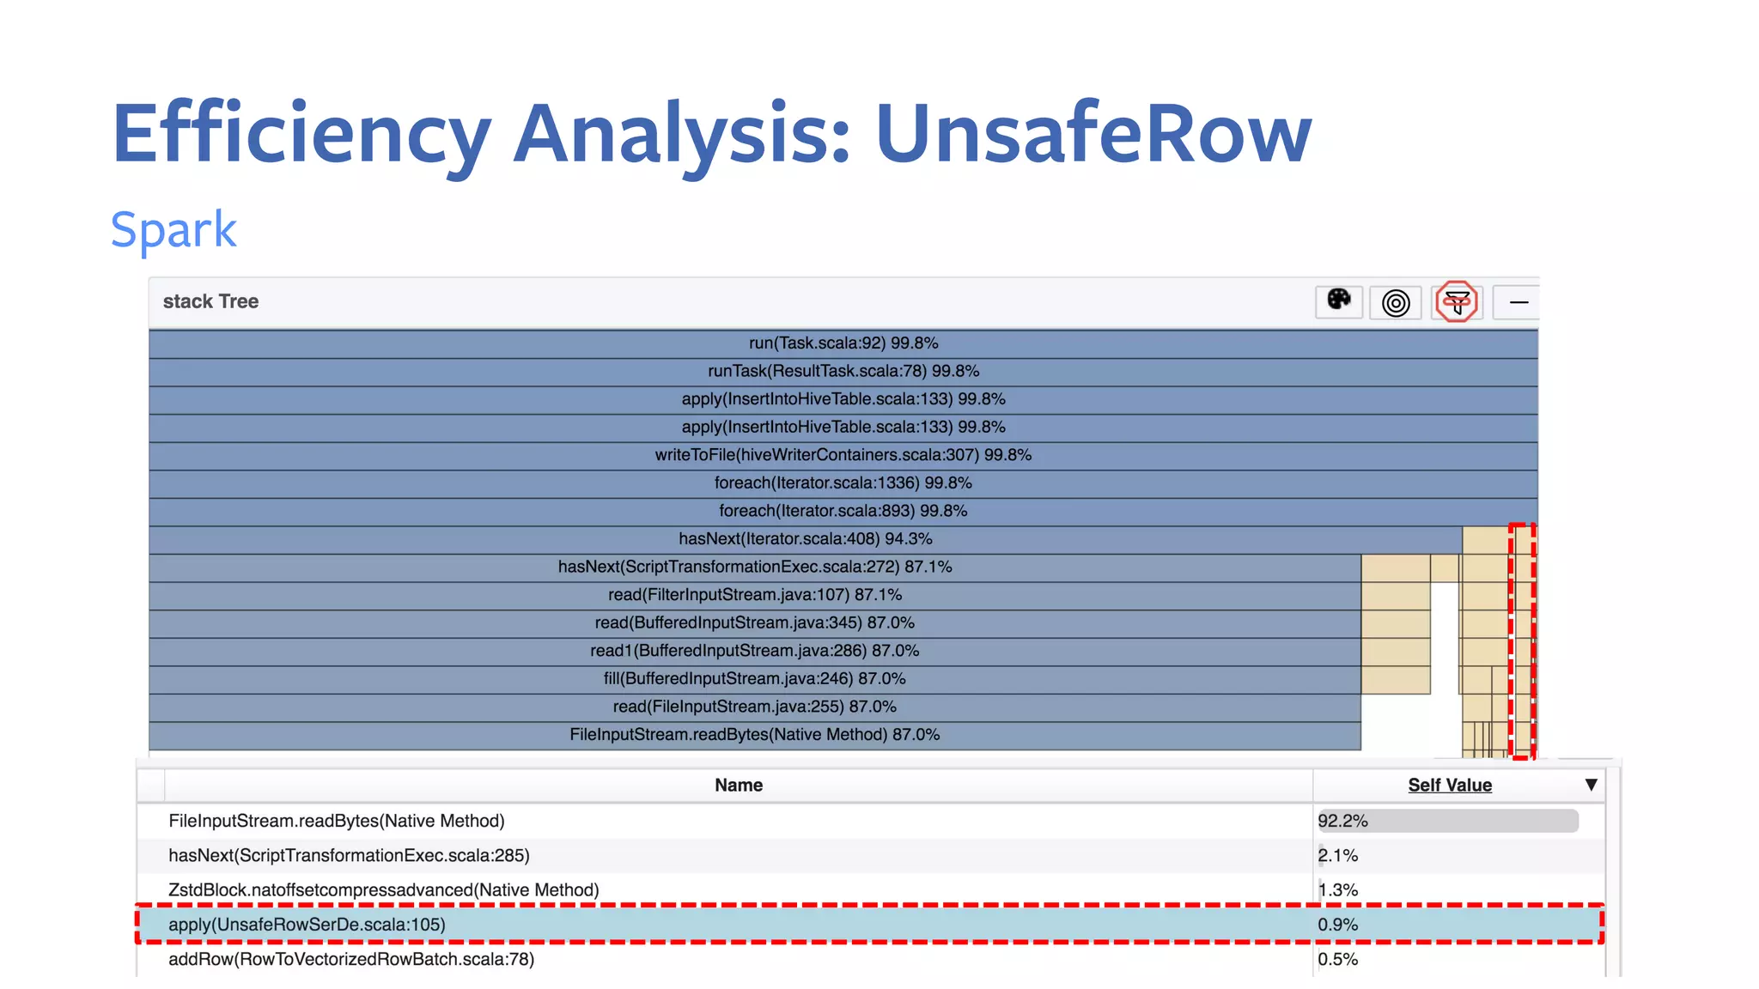Select hasNext(ScriptTransformationExec.scala:285) table row
This screenshot has width=1759, height=989.
(x=871, y=855)
